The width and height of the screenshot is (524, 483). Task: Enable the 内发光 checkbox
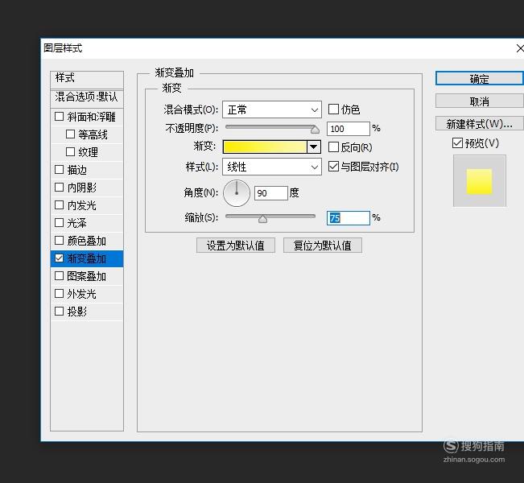pos(59,205)
